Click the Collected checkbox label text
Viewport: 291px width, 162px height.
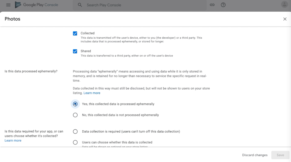point(88,33)
